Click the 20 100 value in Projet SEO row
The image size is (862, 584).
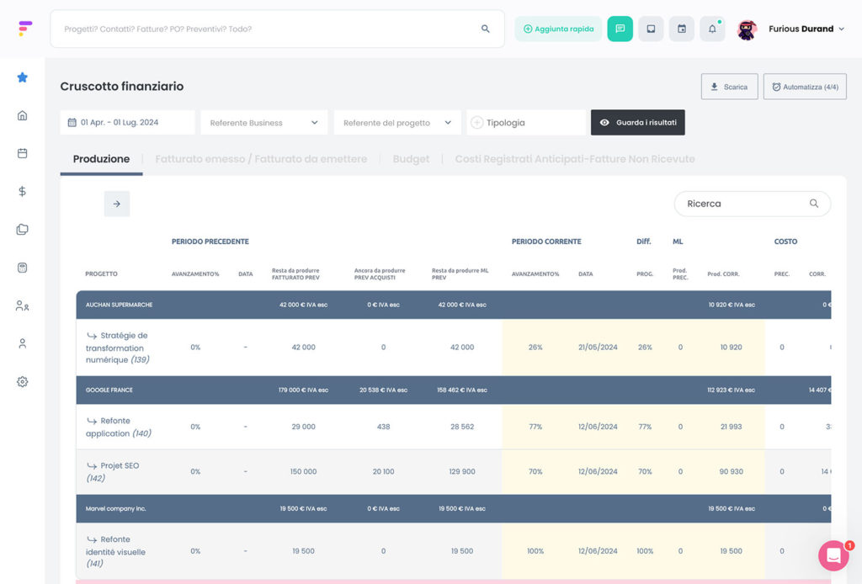pos(383,471)
